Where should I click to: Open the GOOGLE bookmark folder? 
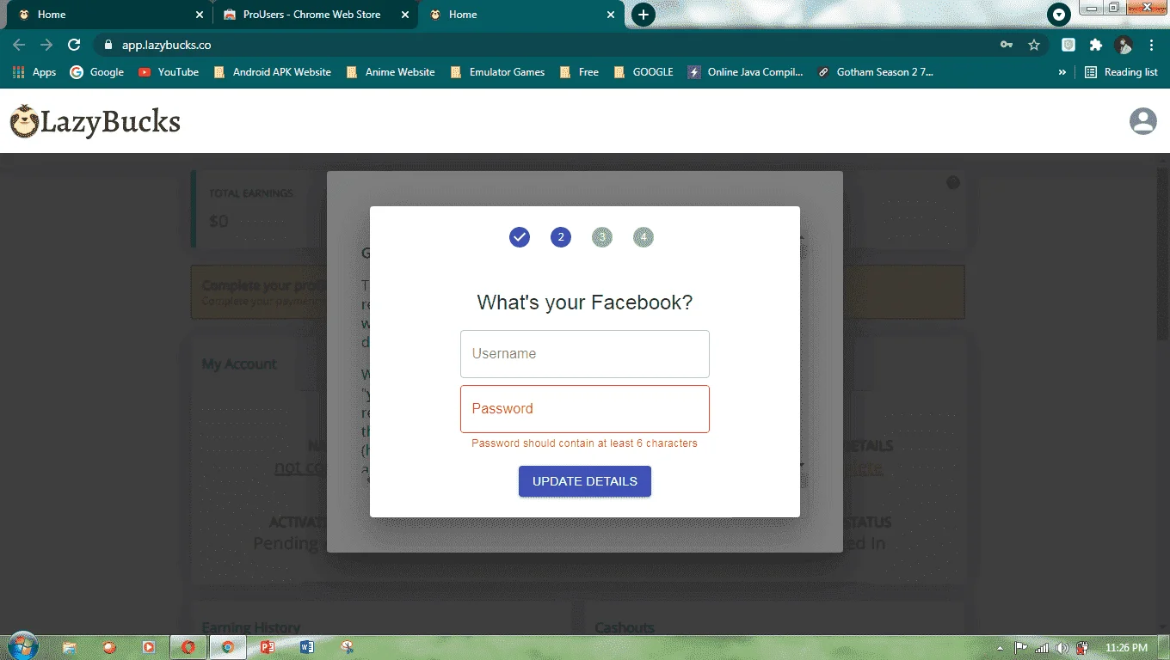(x=643, y=72)
